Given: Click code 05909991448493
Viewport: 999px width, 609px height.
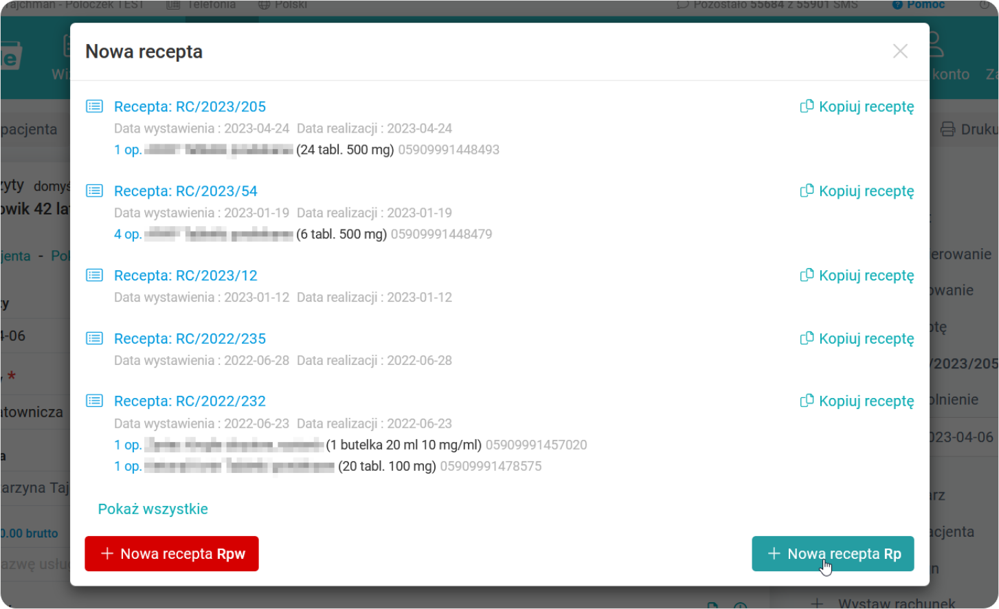Looking at the screenshot, I should [449, 150].
